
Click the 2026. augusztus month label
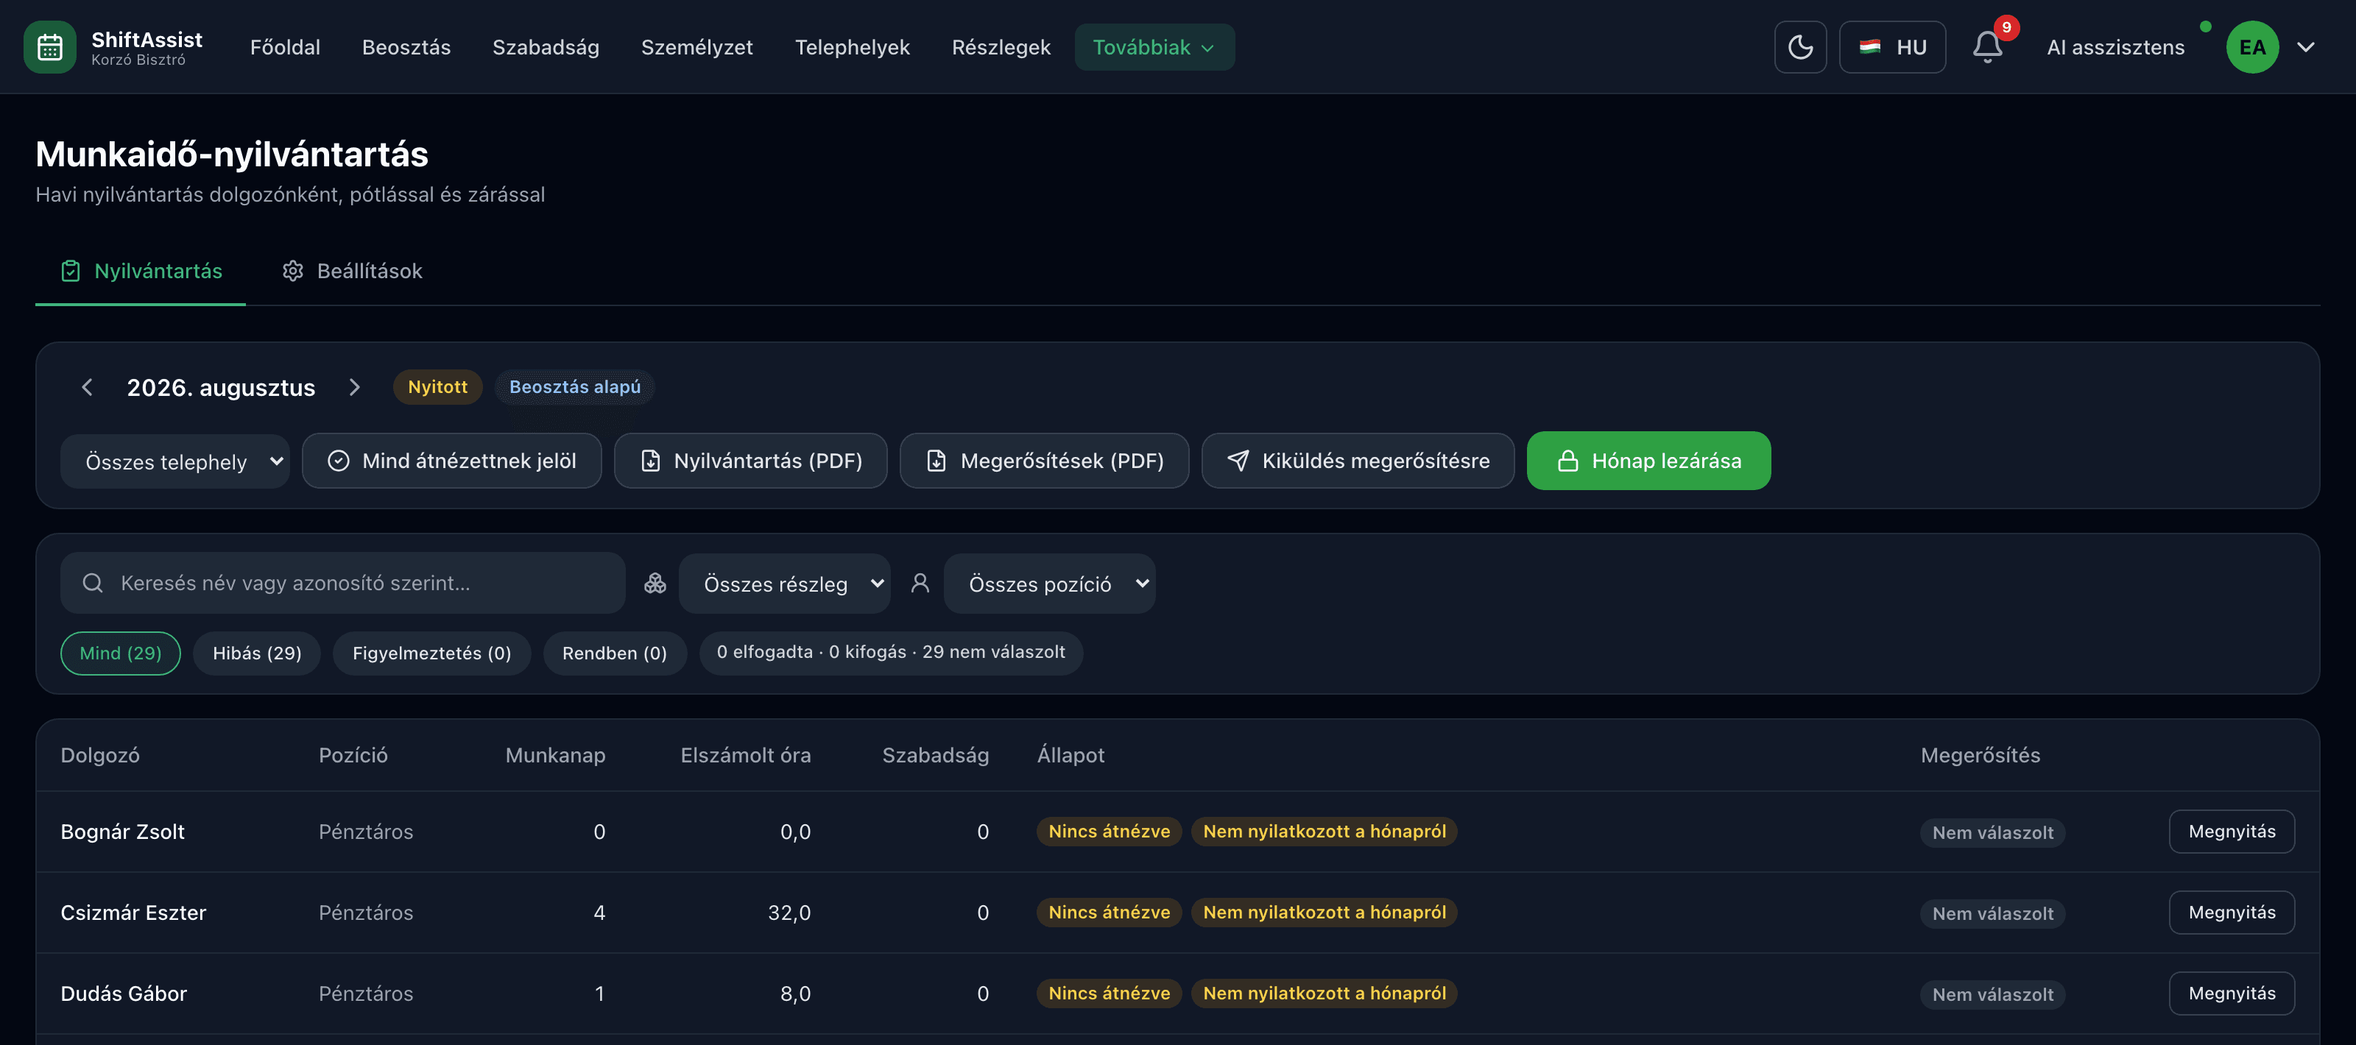point(220,388)
